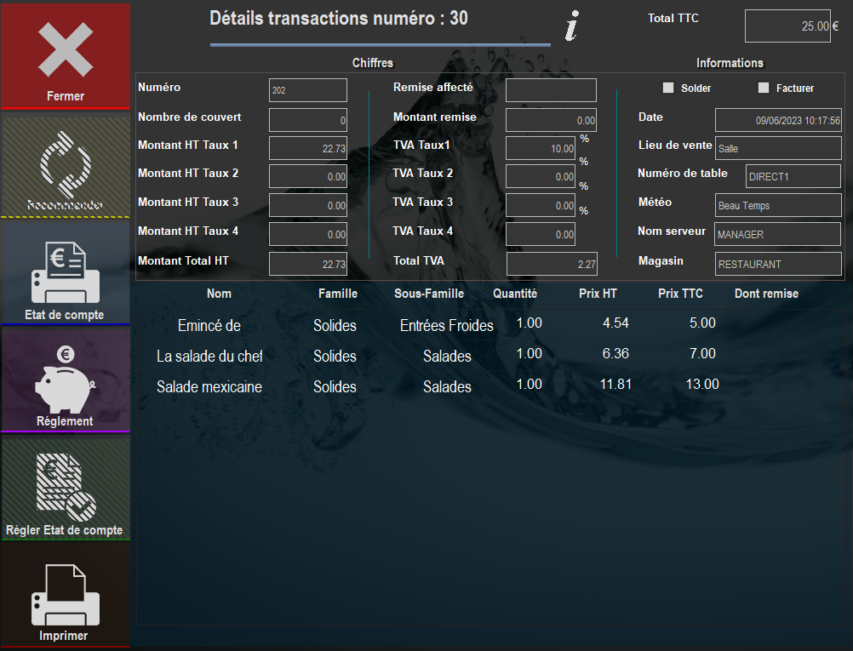Focus the Remise affecté field
The width and height of the screenshot is (853, 651).
point(551,90)
